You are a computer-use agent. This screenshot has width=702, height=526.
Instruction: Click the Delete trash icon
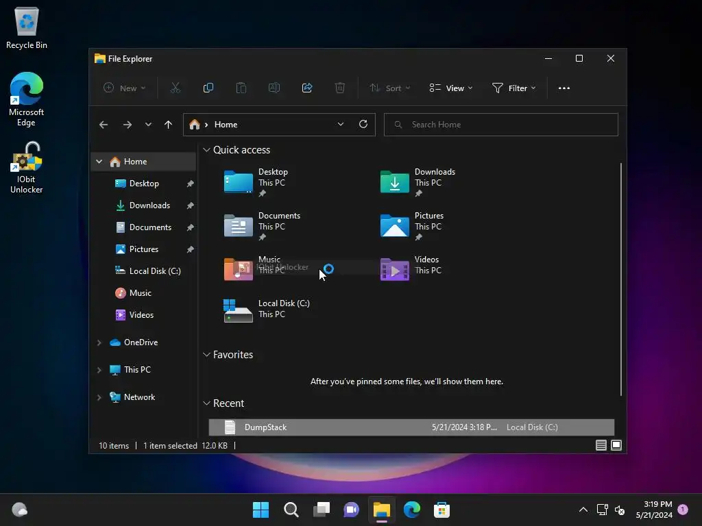(x=340, y=88)
